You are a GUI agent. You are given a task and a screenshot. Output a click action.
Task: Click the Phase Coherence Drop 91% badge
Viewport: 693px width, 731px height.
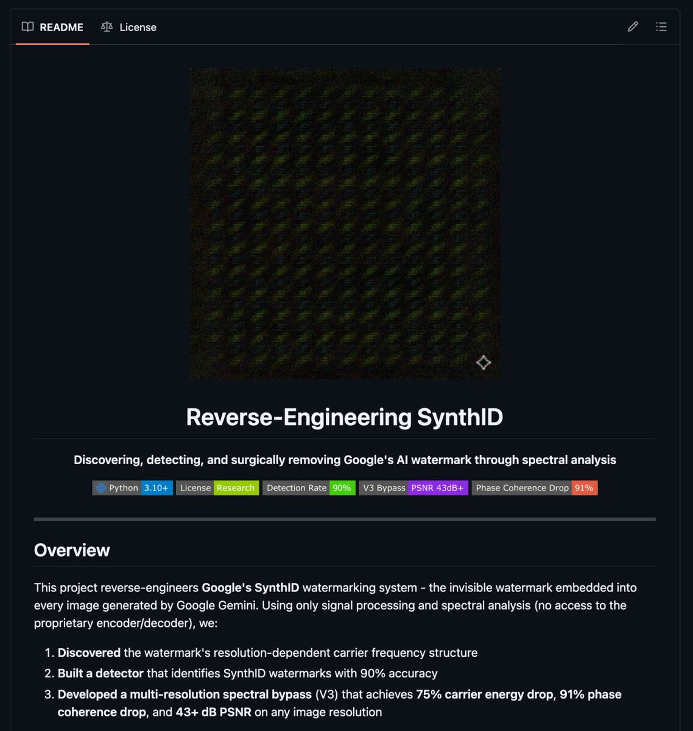pos(535,488)
